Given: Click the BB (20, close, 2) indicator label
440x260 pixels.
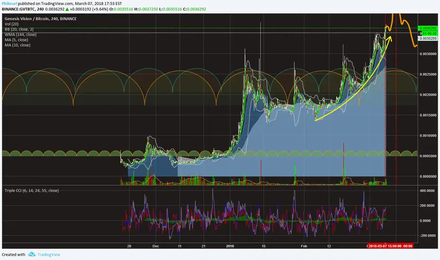Looking at the screenshot, I should coord(19,29).
